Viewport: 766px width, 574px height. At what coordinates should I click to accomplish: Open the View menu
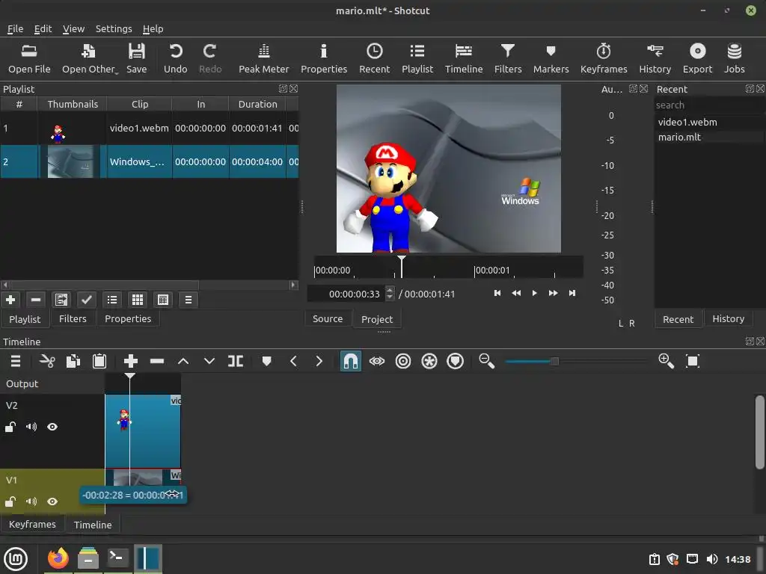point(73,29)
